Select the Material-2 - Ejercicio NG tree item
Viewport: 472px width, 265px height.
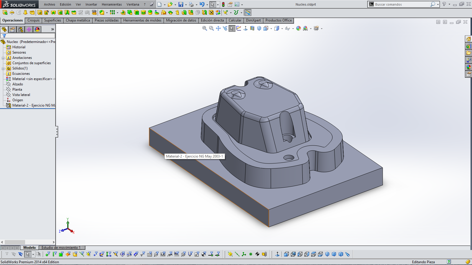pos(30,105)
